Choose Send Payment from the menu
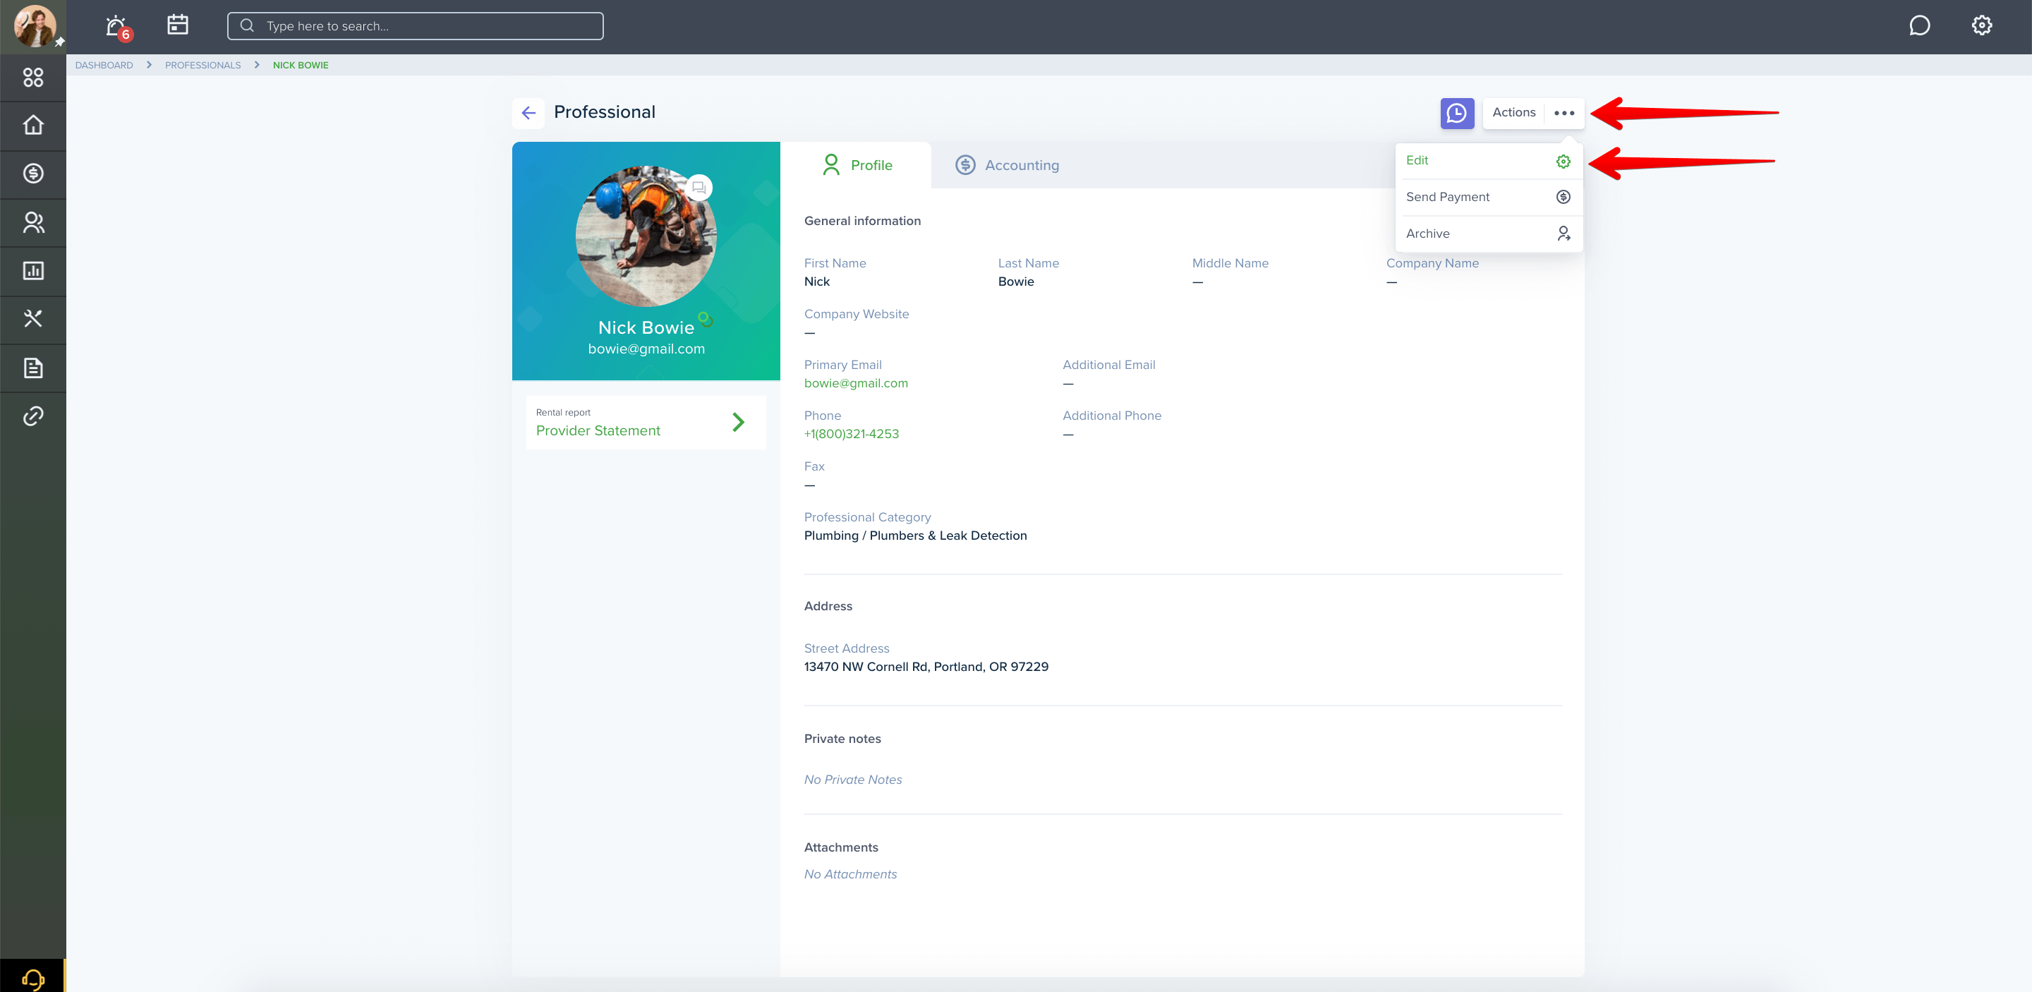Viewport: 2032px width, 992px height. pyautogui.click(x=1489, y=197)
